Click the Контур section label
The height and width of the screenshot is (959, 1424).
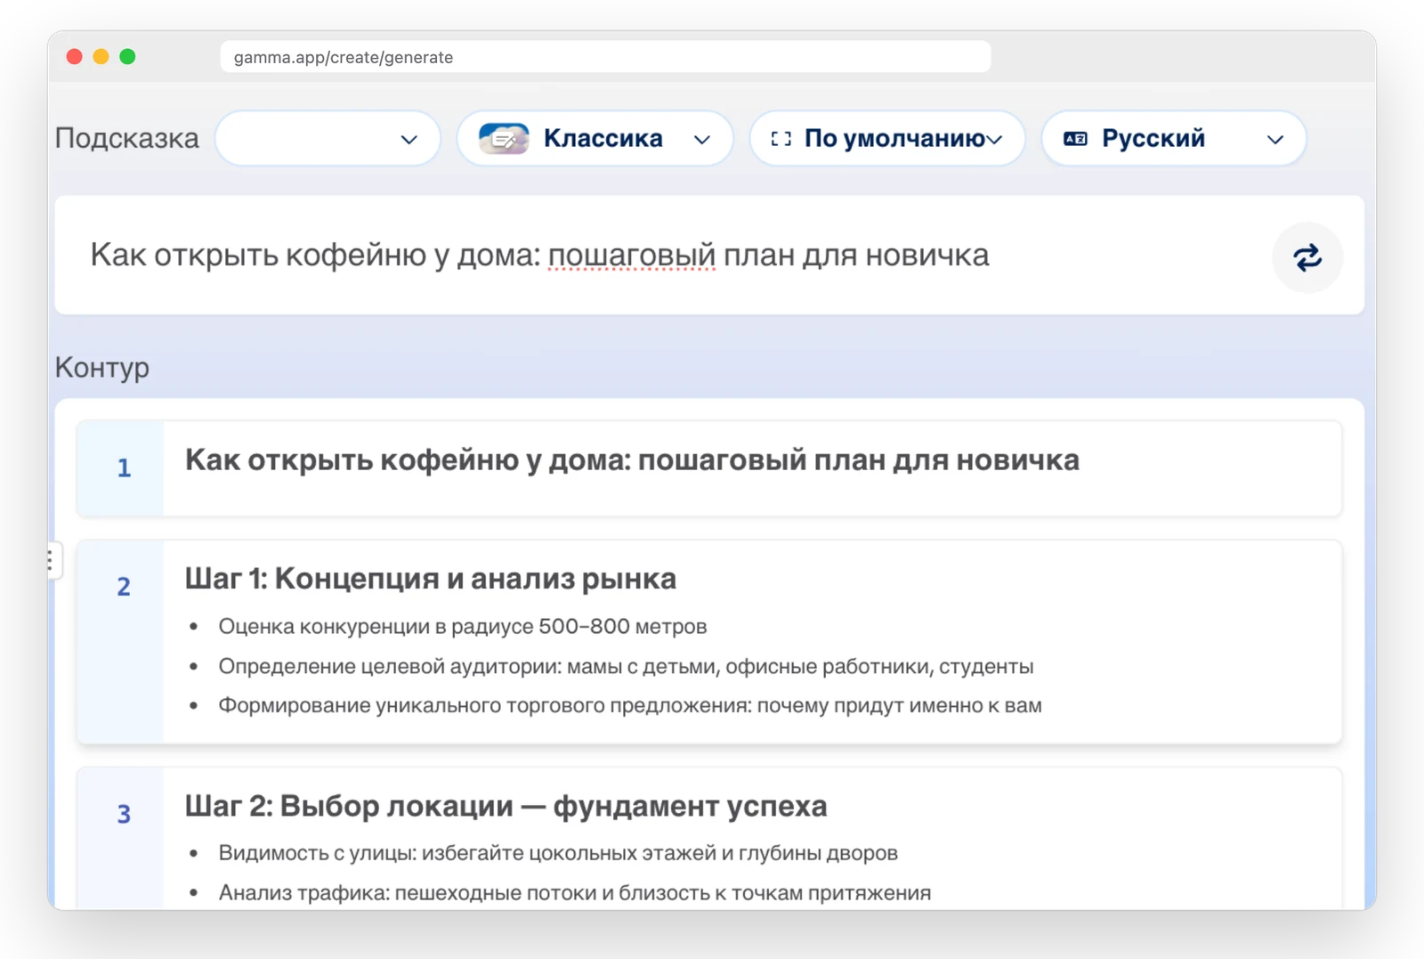click(x=102, y=367)
